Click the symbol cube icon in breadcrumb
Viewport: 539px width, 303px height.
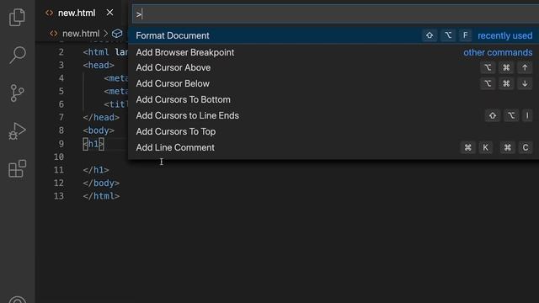pos(117,34)
